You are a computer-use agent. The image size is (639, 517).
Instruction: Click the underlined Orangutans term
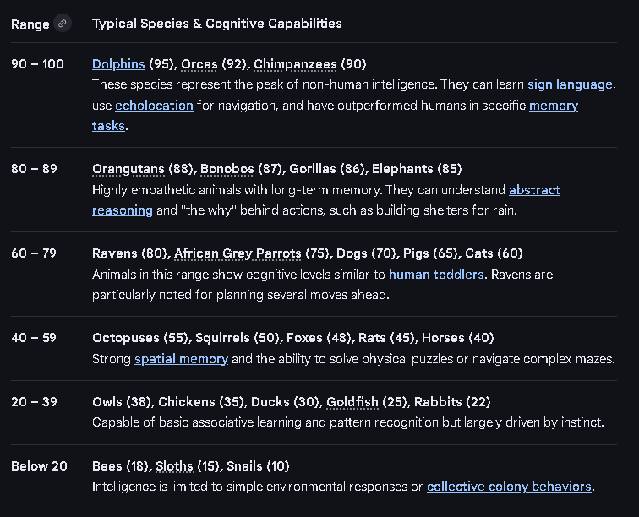click(x=128, y=169)
